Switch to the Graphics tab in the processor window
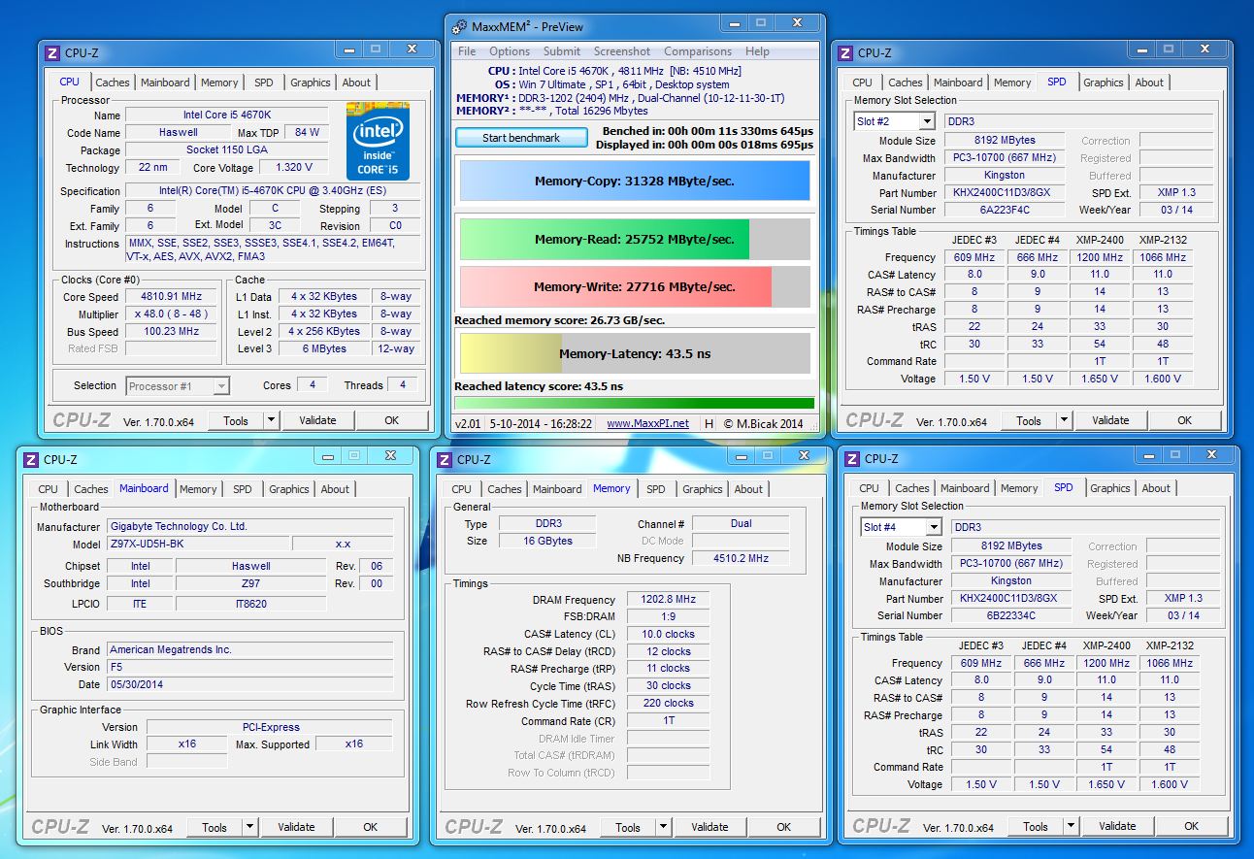Screen dimensions: 1254x859 coord(311,83)
